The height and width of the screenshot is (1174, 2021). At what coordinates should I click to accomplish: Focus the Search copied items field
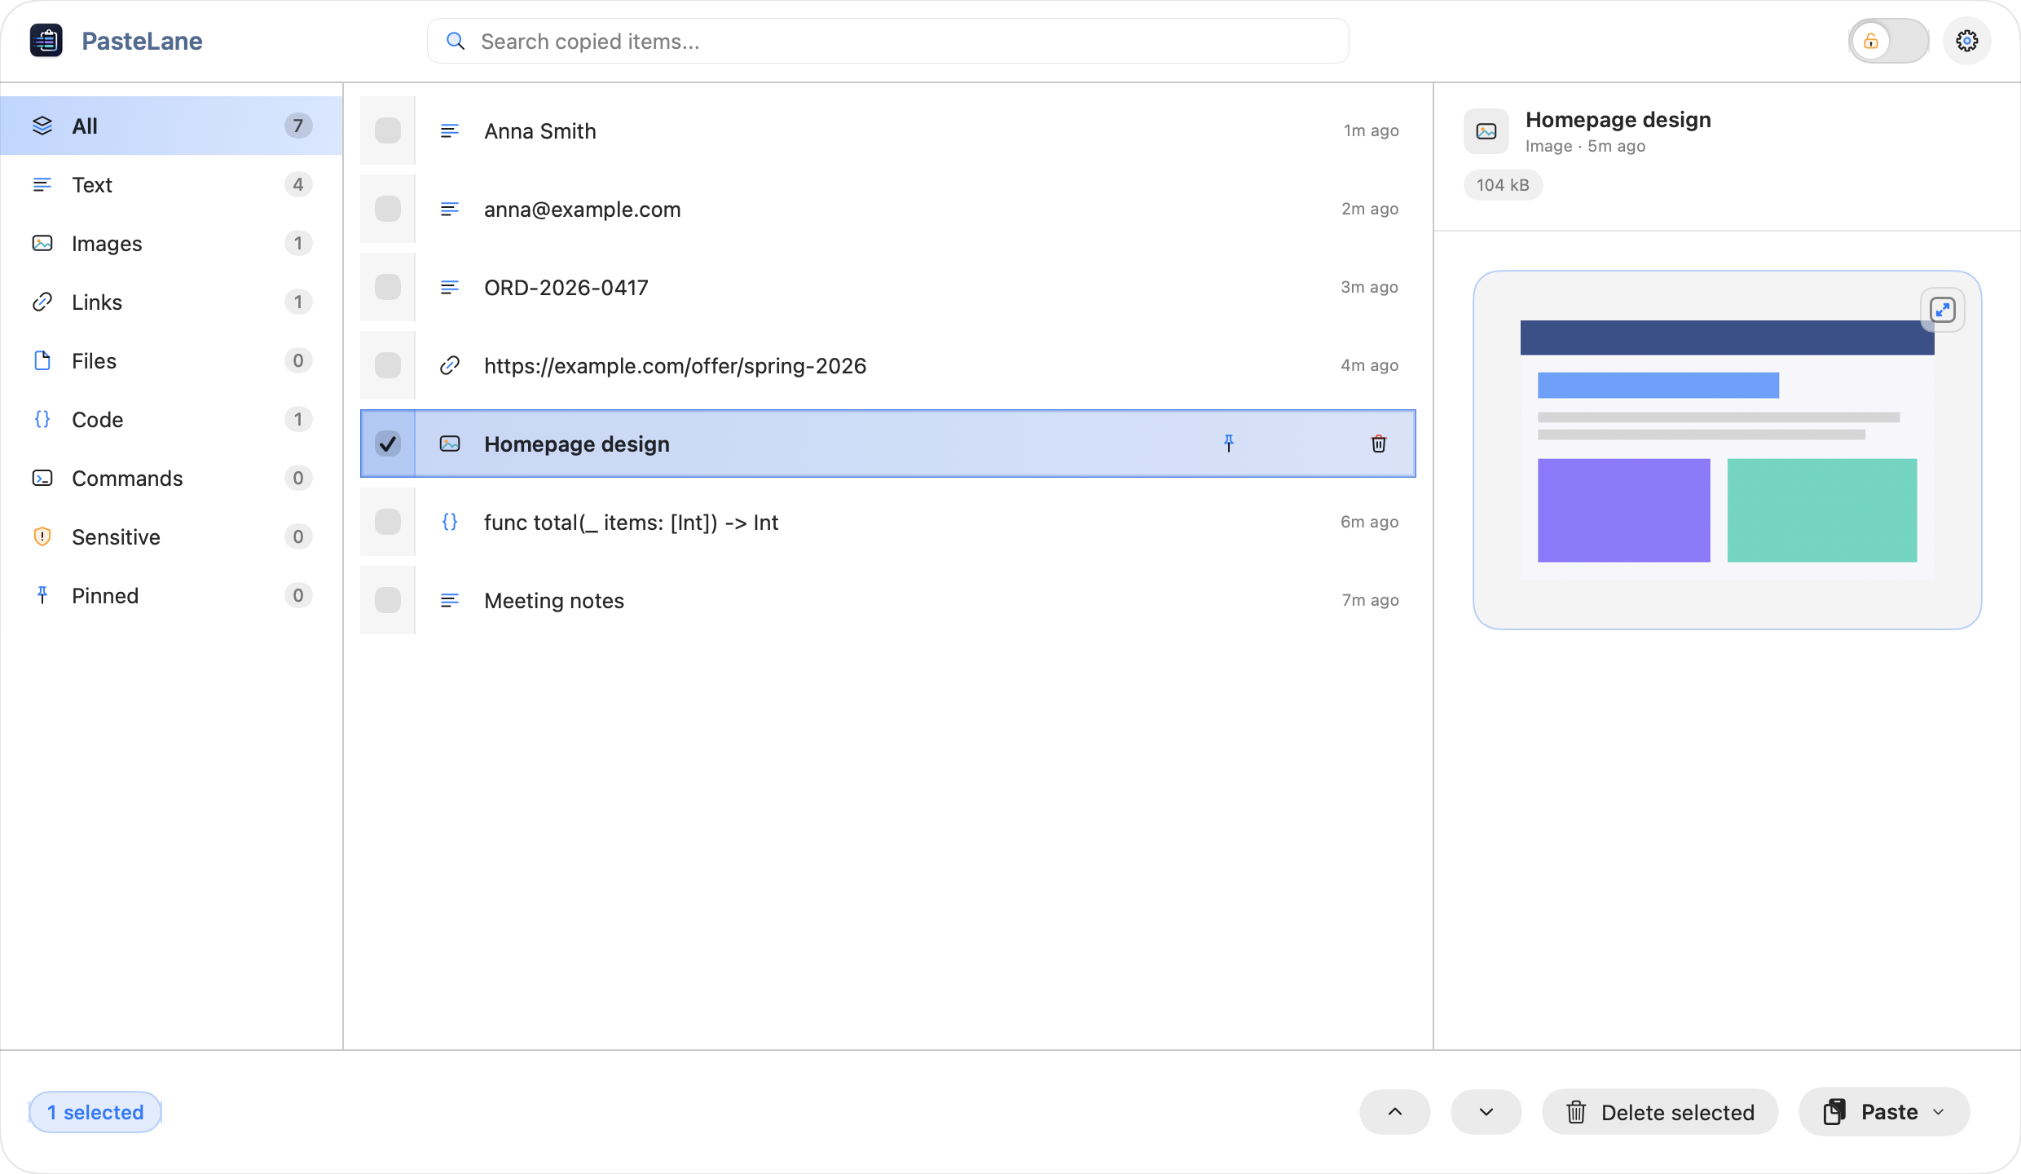tap(887, 41)
